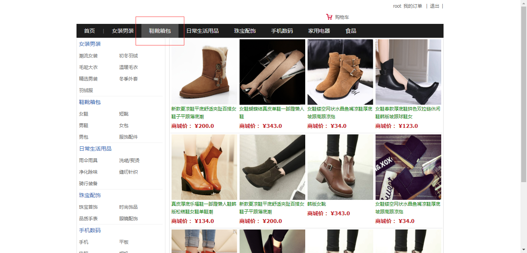This screenshot has height=253, width=527.
Task: Open brown fur-lined snow boot product image
Action: [x=204, y=72]
